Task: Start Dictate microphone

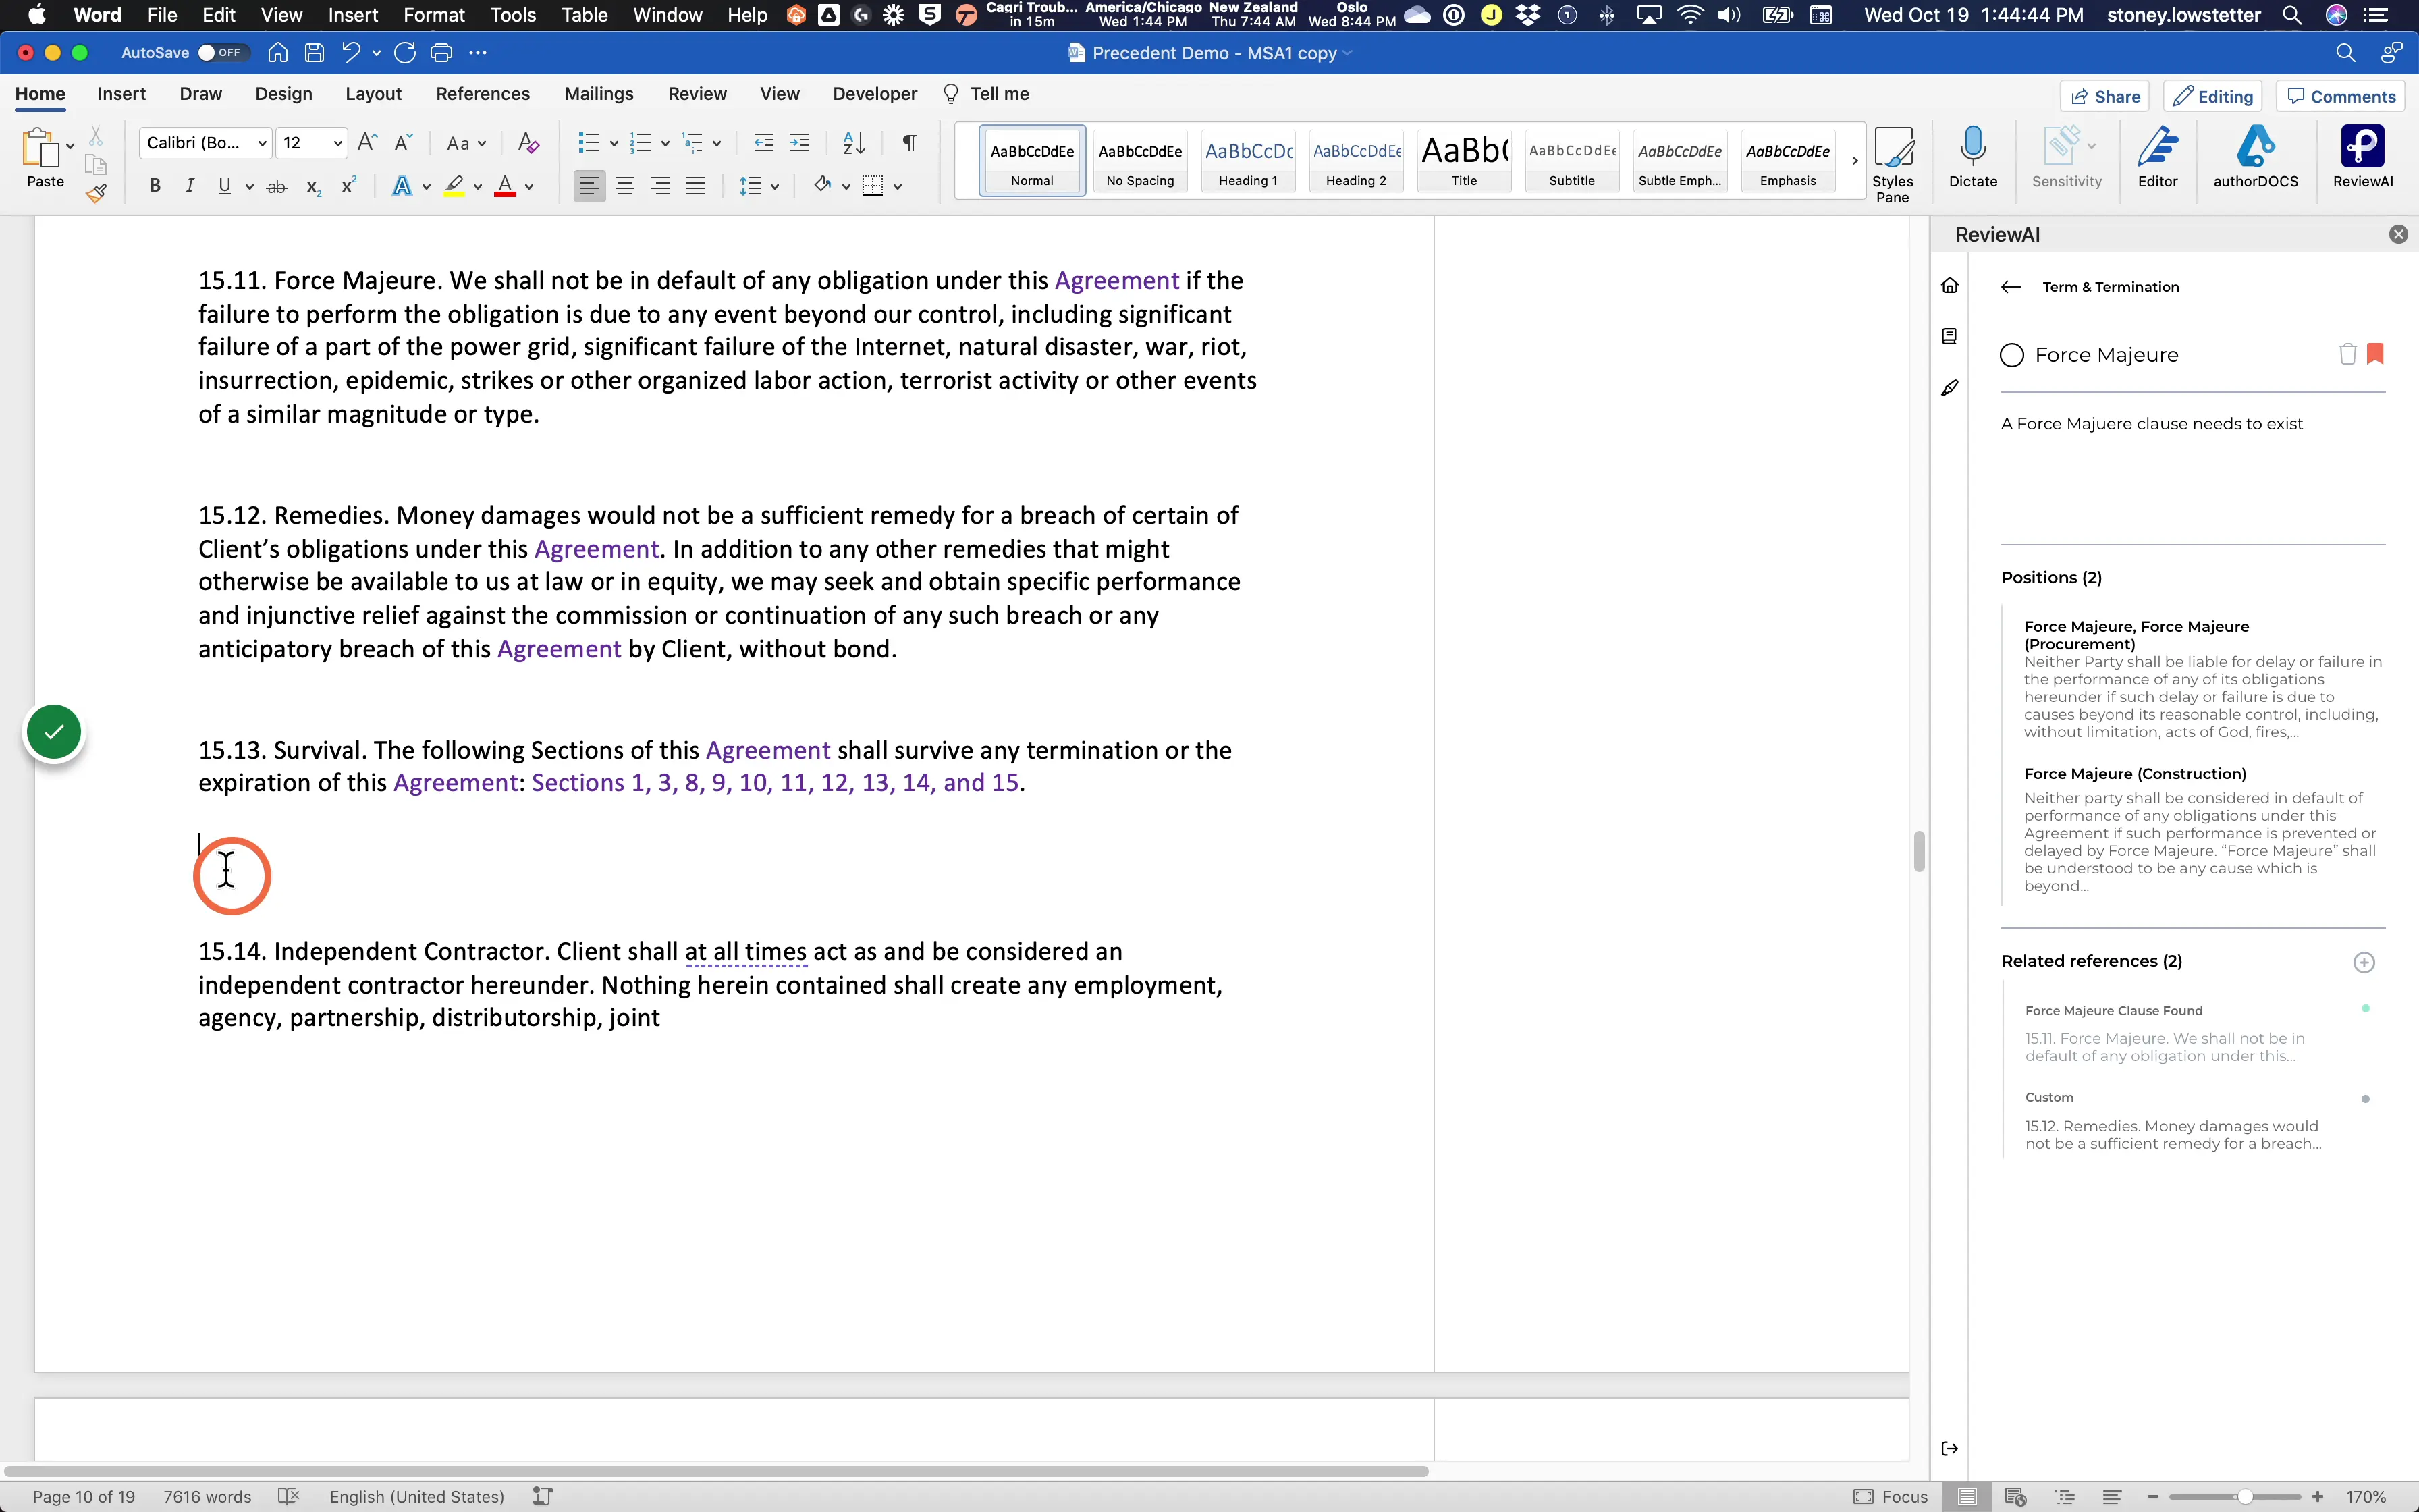Action: [x=1972, y=157]
